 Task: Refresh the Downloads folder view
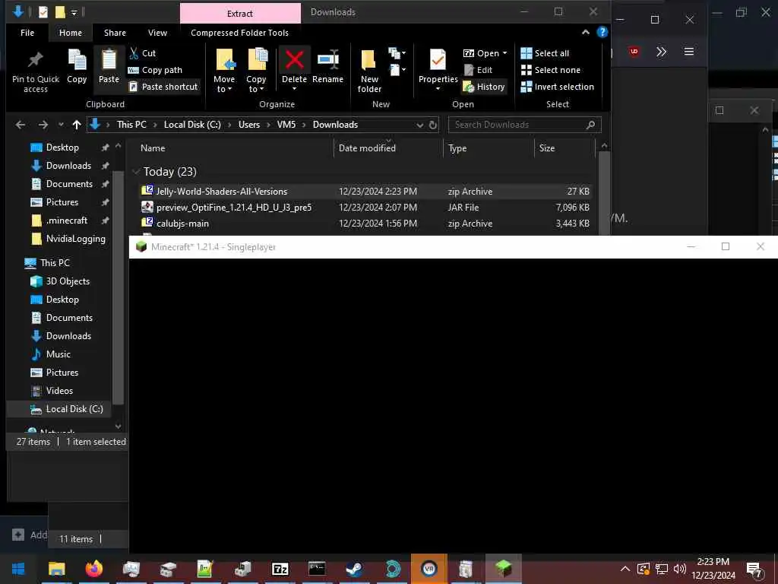[432, 125]
